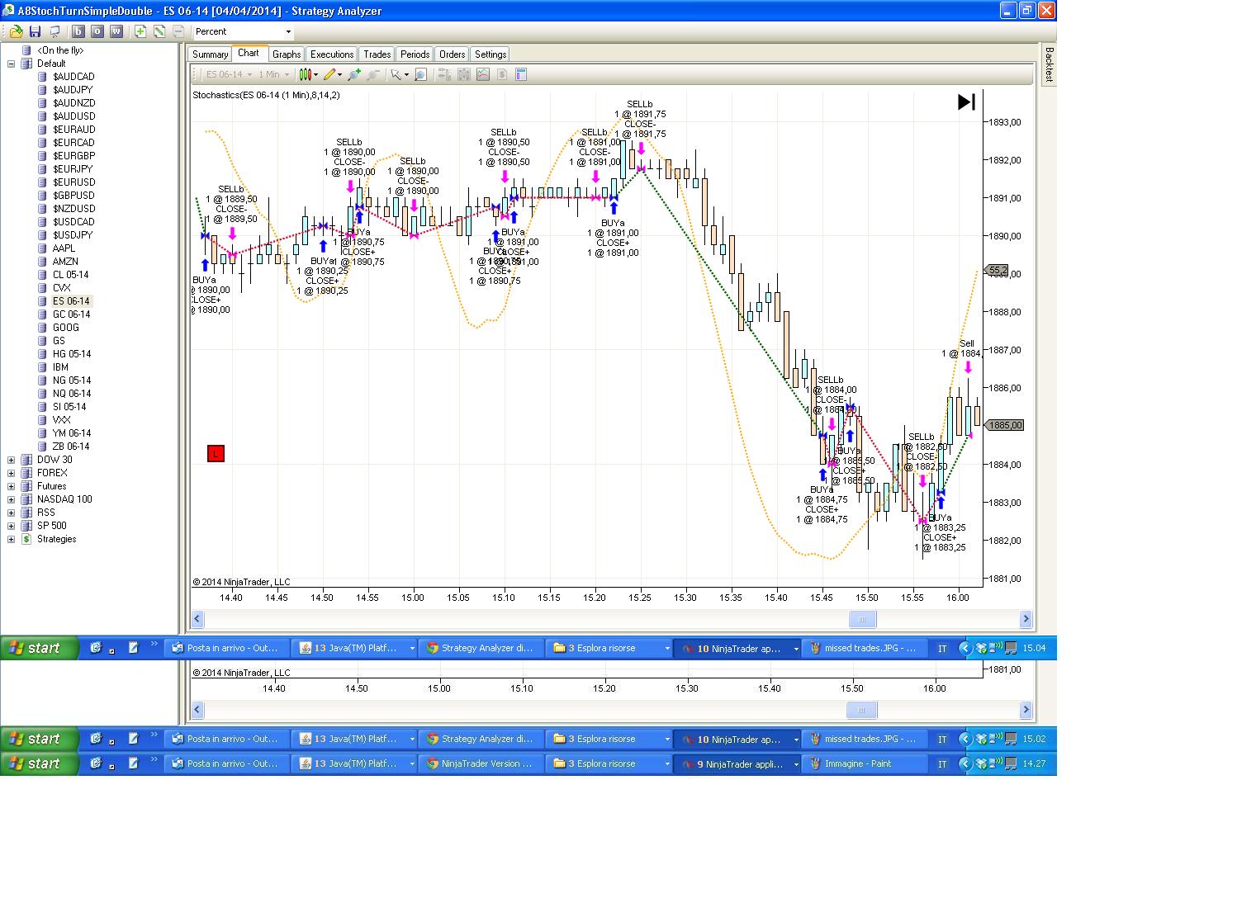This screenshot has width=1237, height=898.
Task: Open Chrome 'NinjaTrader Version' taskbar button
Action: point(481,764)
